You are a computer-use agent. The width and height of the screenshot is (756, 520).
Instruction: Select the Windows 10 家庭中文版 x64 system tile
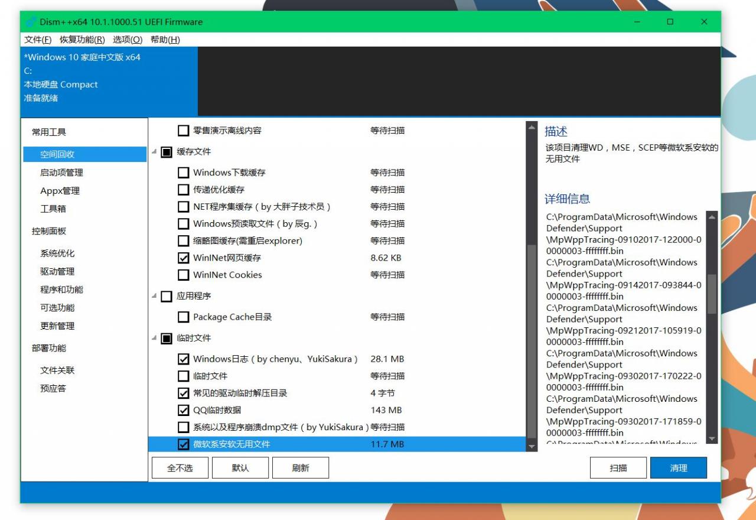(x=109, y=81)
